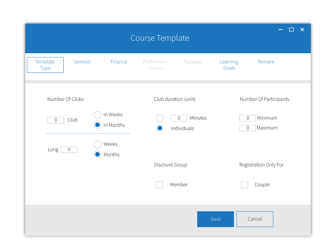
Task: Open the Template Type tab
Action: [x=45, y=65]
